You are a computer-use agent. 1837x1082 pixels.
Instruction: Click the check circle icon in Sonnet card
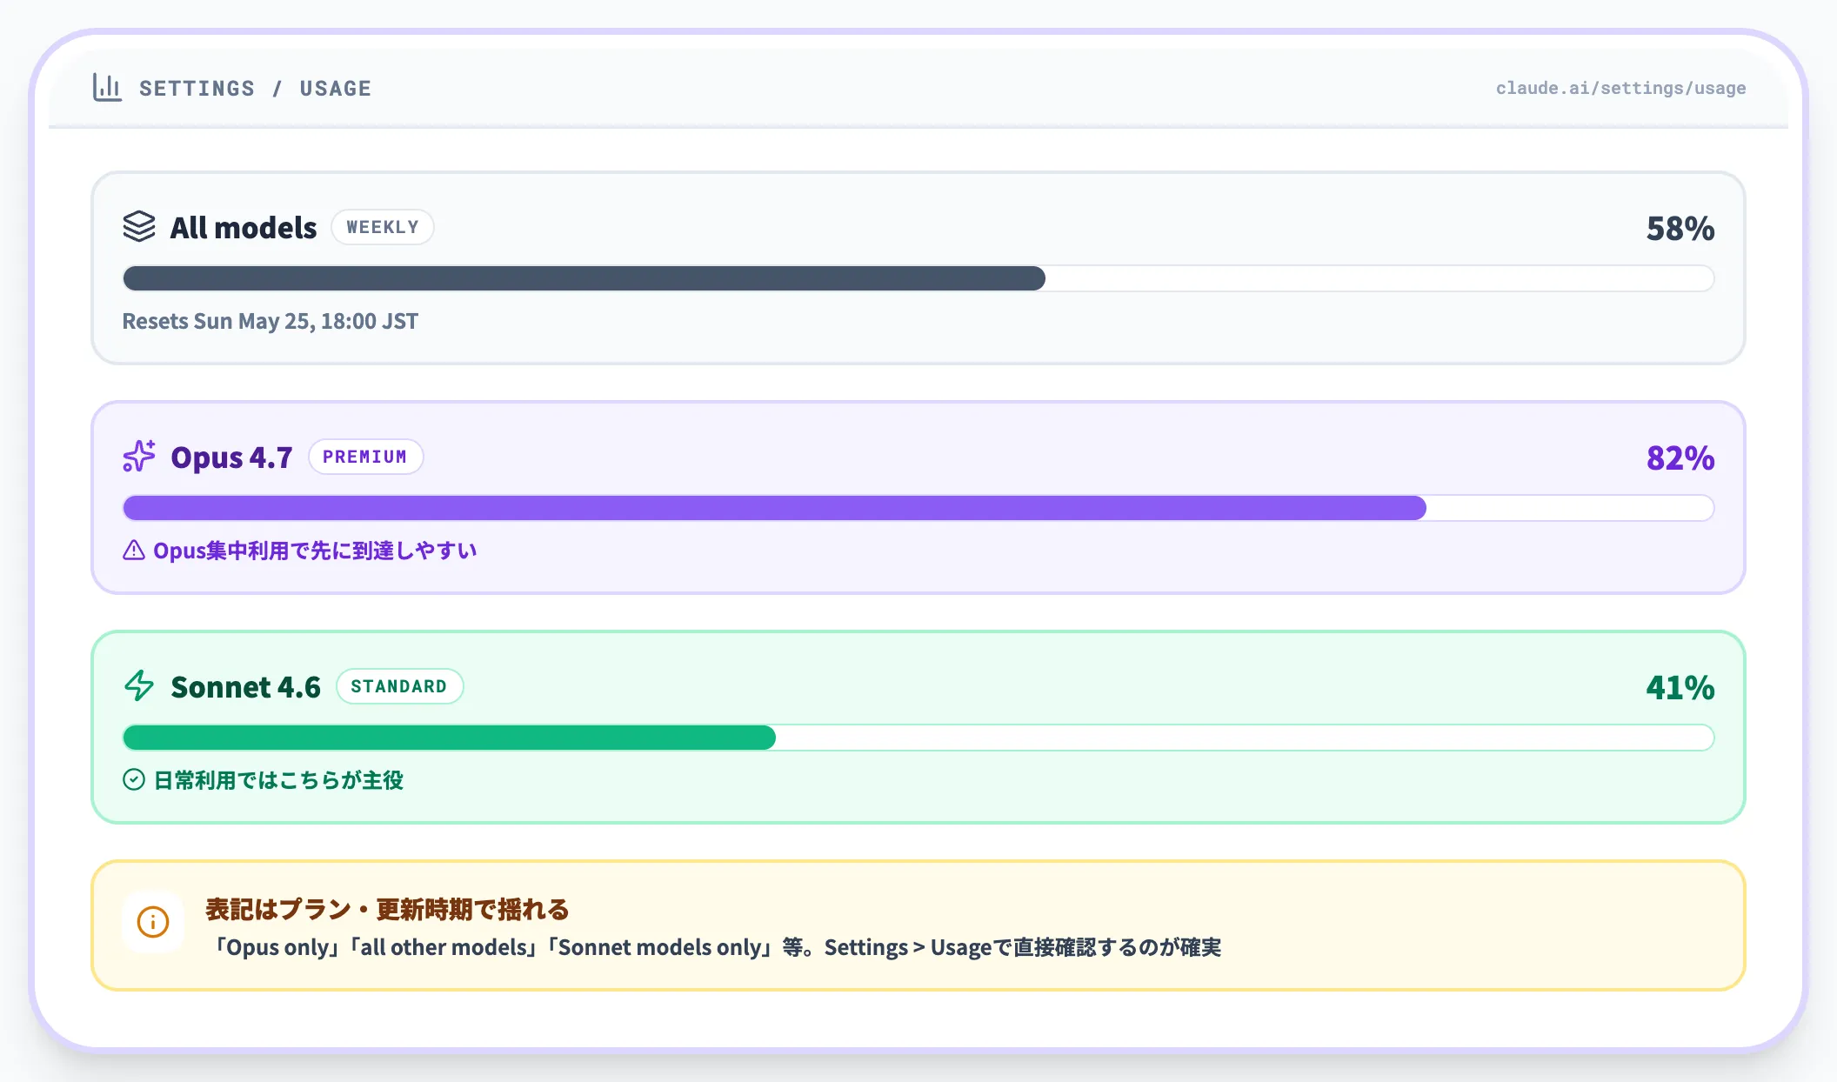point(134,779)
